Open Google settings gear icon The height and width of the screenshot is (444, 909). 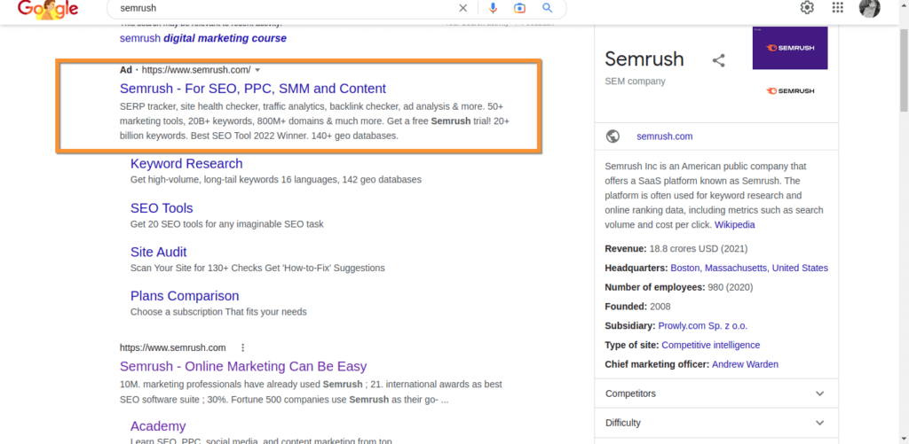(x=807, y=7)
